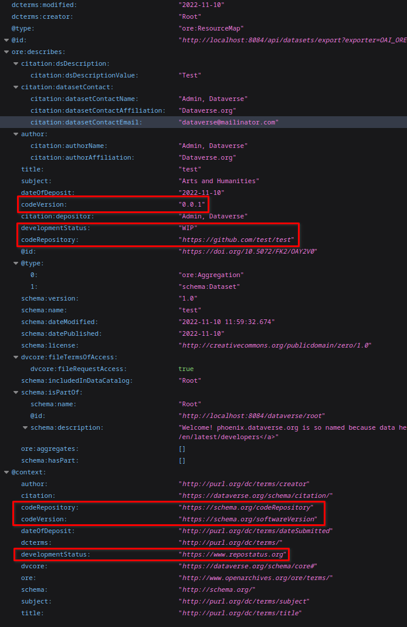Collapse the author node with authorName

(x=16, y=134)
